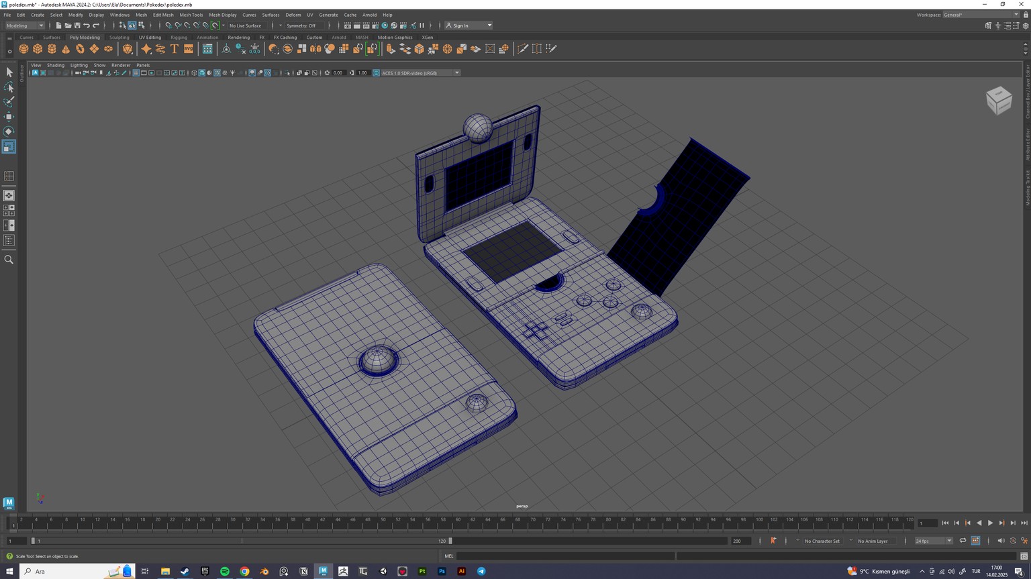Toggle color management view transform button
Viewport: 1031px width, 579px height.
pyautogui.click(x=376, y=73)
